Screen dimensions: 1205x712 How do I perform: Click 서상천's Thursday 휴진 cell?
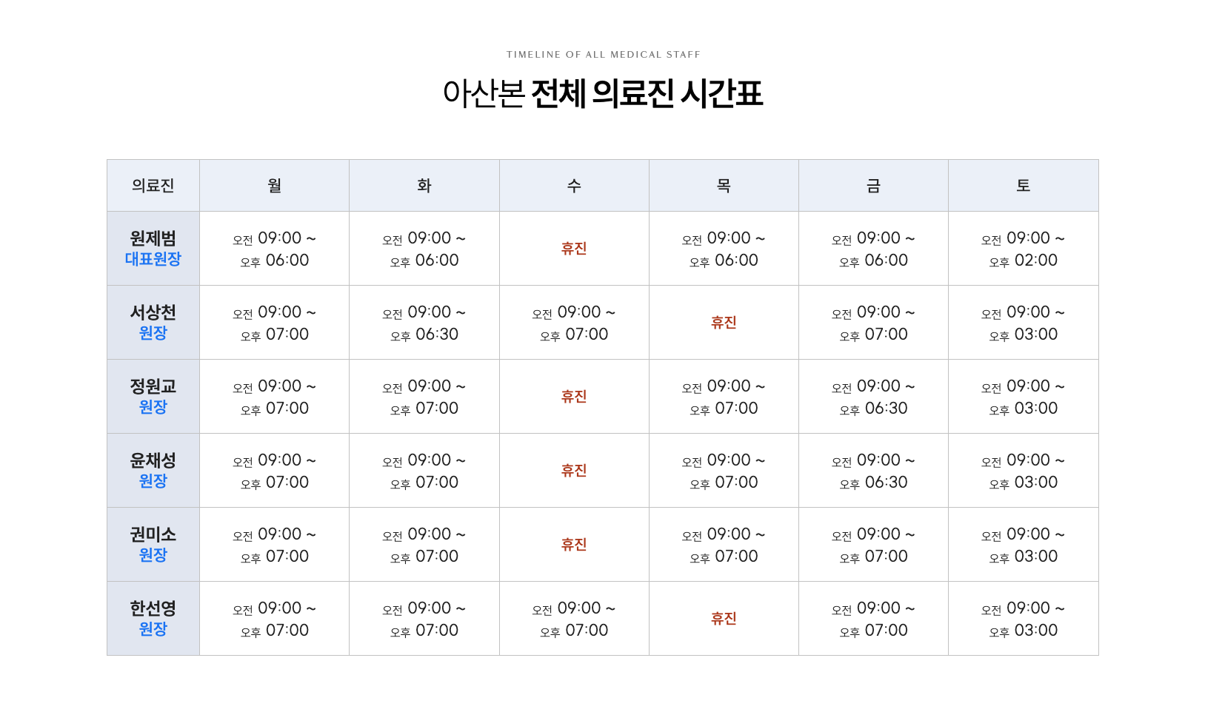pyautogui.click(x=724, y=323)
